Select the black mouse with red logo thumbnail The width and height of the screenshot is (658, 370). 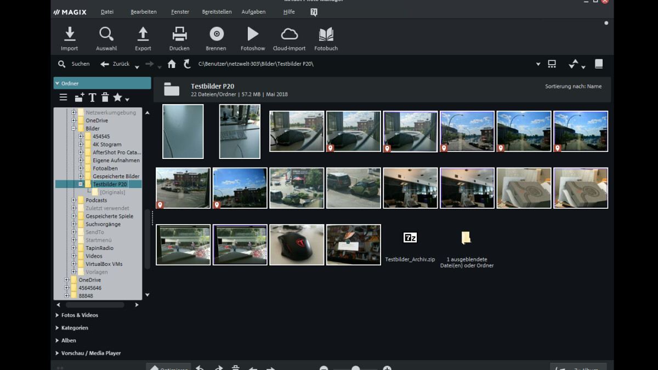(x=297, y=244)
